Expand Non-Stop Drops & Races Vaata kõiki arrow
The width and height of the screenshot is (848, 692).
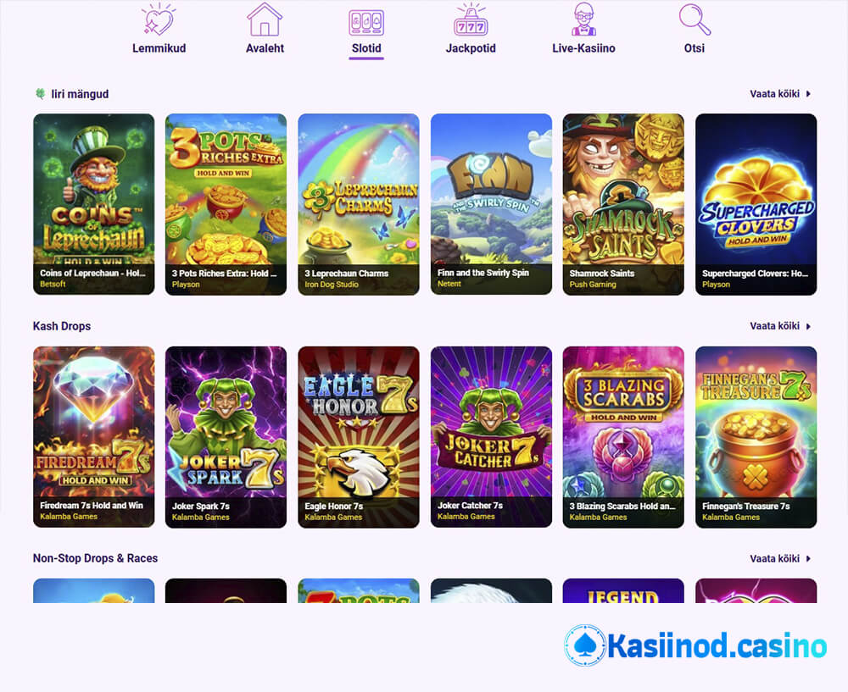808,558
